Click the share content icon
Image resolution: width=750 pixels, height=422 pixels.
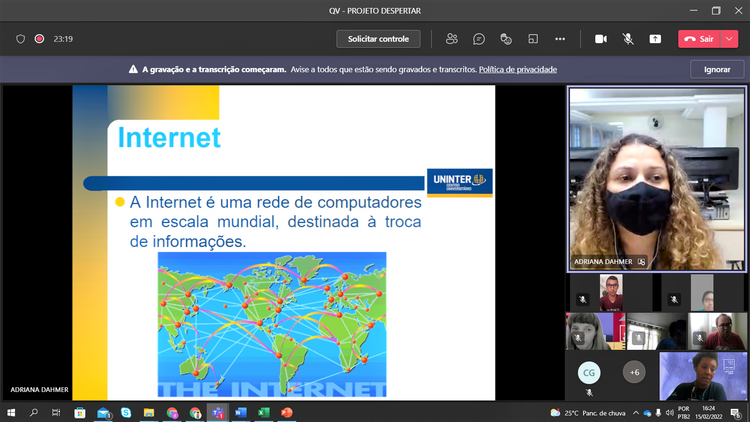click(x=655, y=39)
